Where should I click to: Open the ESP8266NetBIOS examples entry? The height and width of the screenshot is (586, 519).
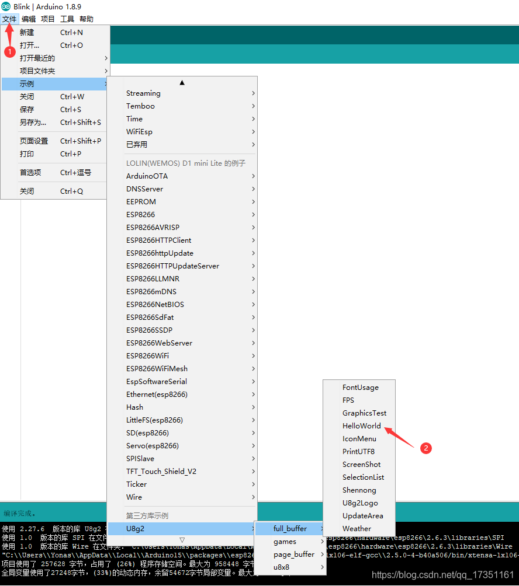(182, 305)
